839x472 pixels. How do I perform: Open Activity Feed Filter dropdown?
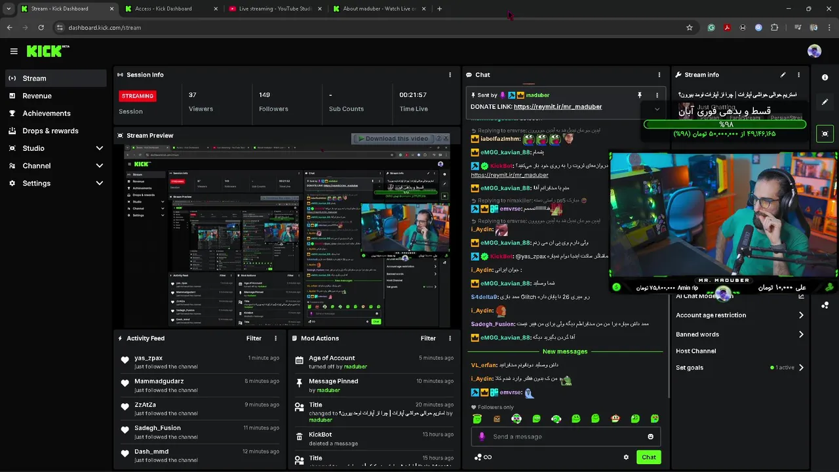click(x=254, y=338)
